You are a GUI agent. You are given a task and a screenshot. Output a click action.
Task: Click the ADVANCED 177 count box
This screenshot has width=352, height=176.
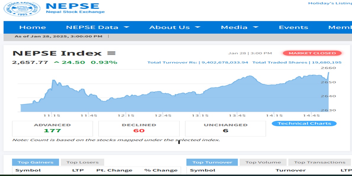(x=53, y=129)
